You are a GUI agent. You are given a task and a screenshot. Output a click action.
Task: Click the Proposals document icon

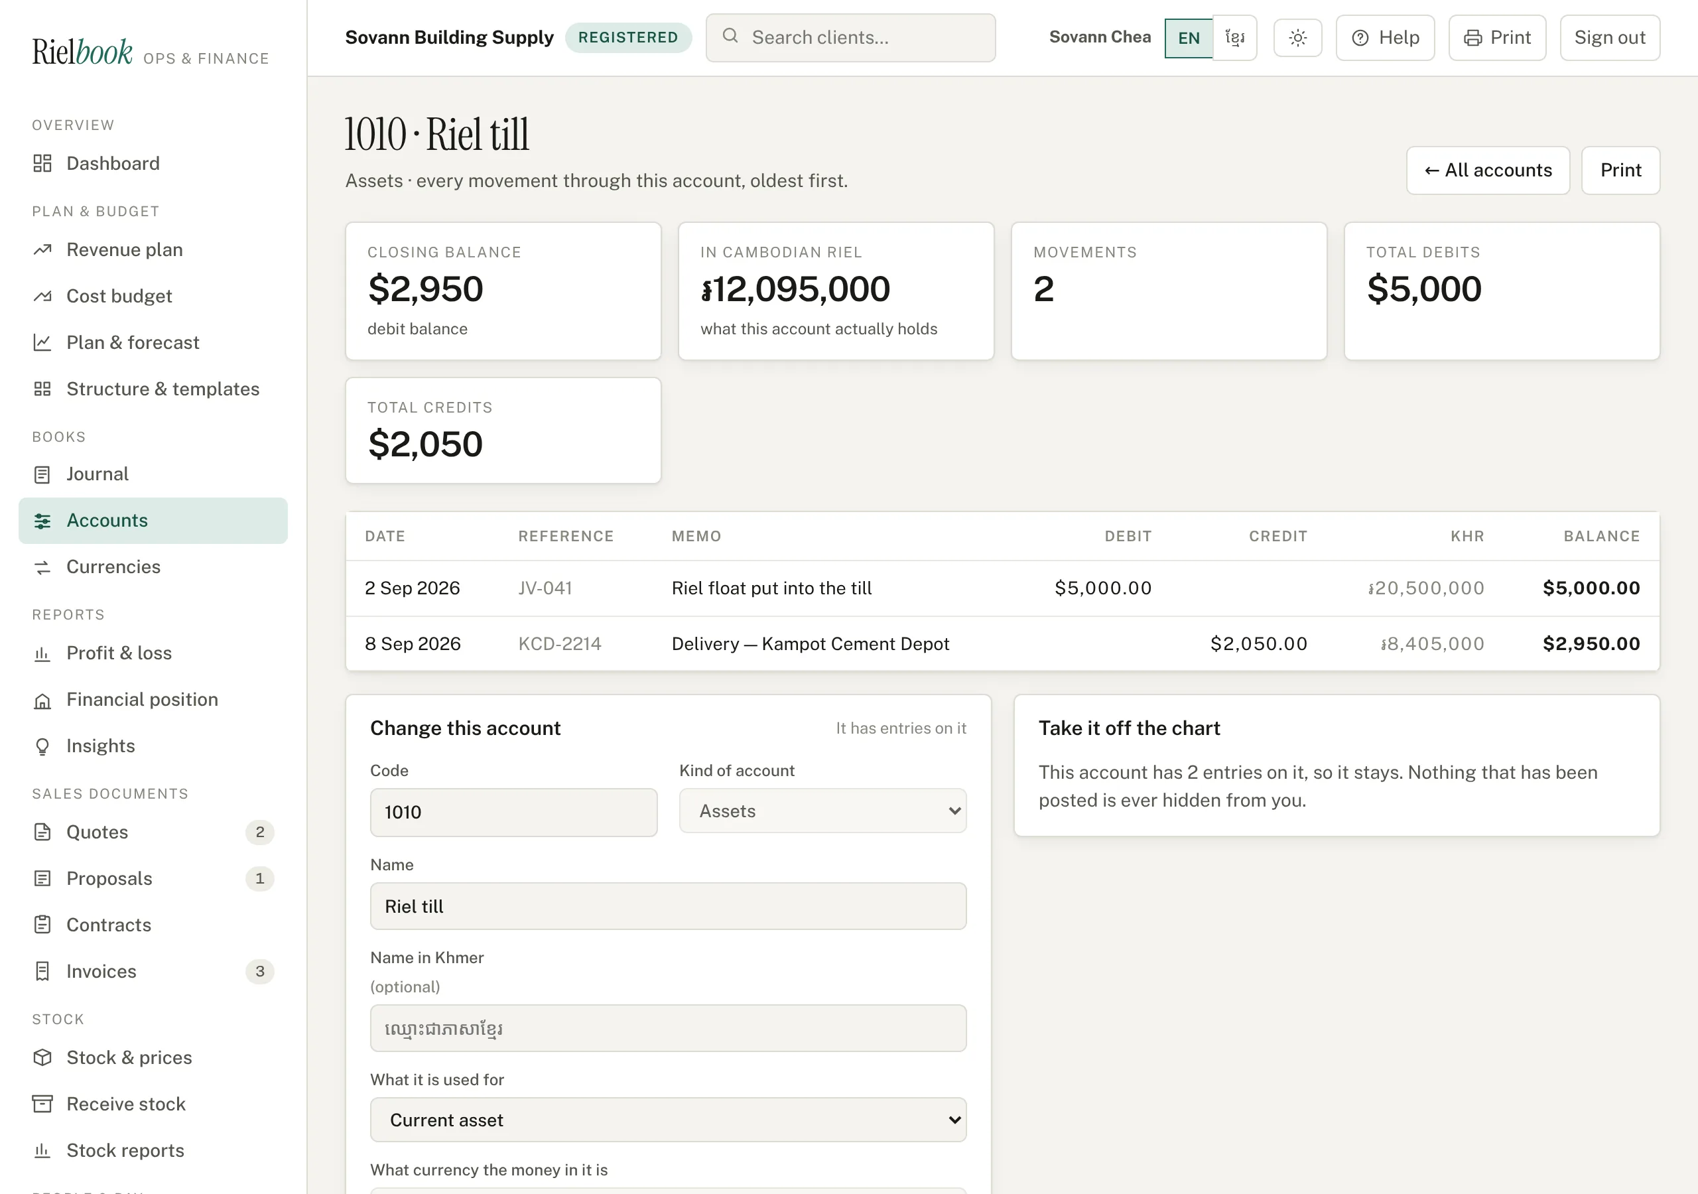point(42,879)
